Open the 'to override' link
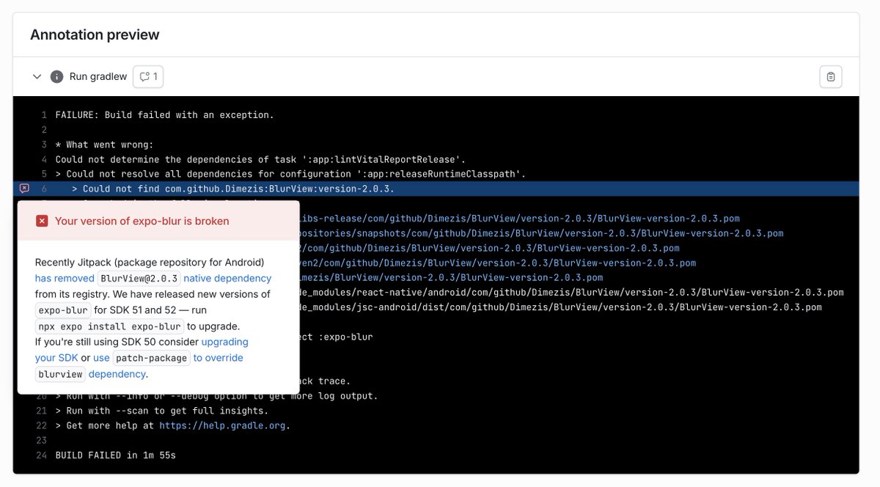The width and height of the screenshot is (880, 487). (218, 358)
